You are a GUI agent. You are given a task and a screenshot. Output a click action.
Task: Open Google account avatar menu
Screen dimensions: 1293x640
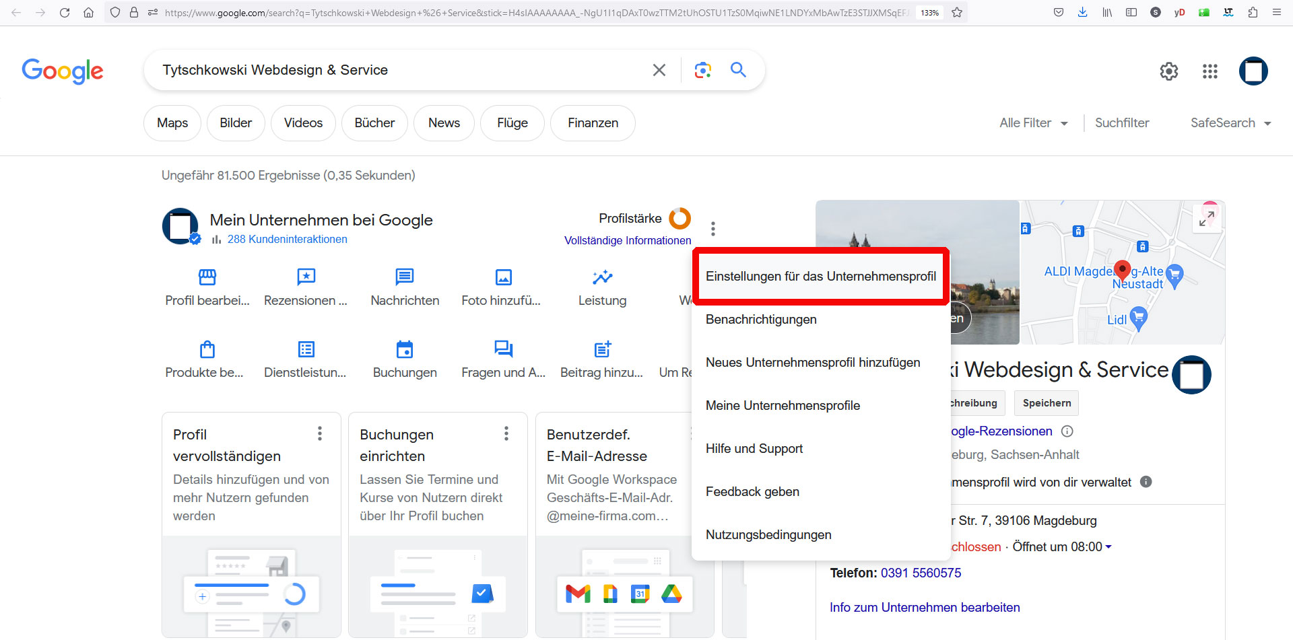pos(1253,71)
